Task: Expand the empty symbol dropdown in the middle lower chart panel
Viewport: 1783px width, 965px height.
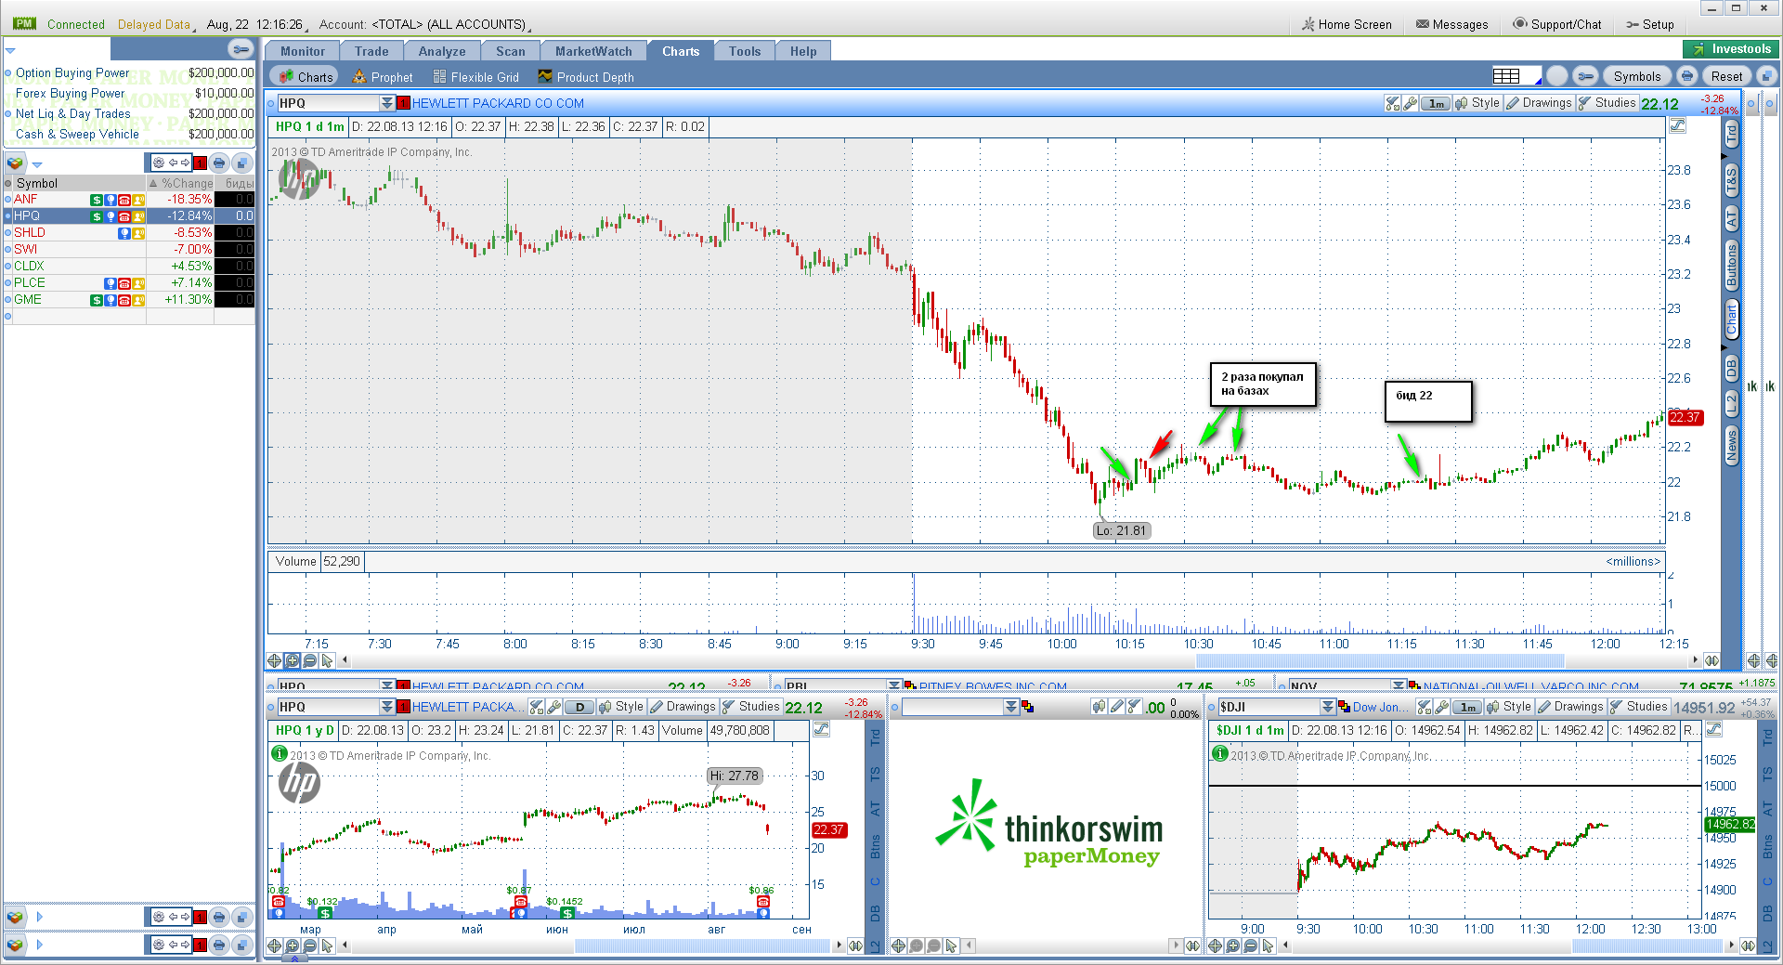Action: (1011, 707)
